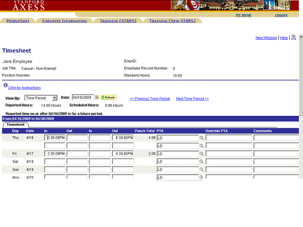Viewport: 303px width, 227px height.
Task: Expand the View By Time Period dropdown
Action: pyautogui.click(x=54, y=98)
